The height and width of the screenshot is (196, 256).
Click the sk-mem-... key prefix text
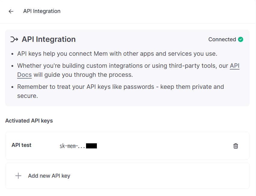pos(72,146)
